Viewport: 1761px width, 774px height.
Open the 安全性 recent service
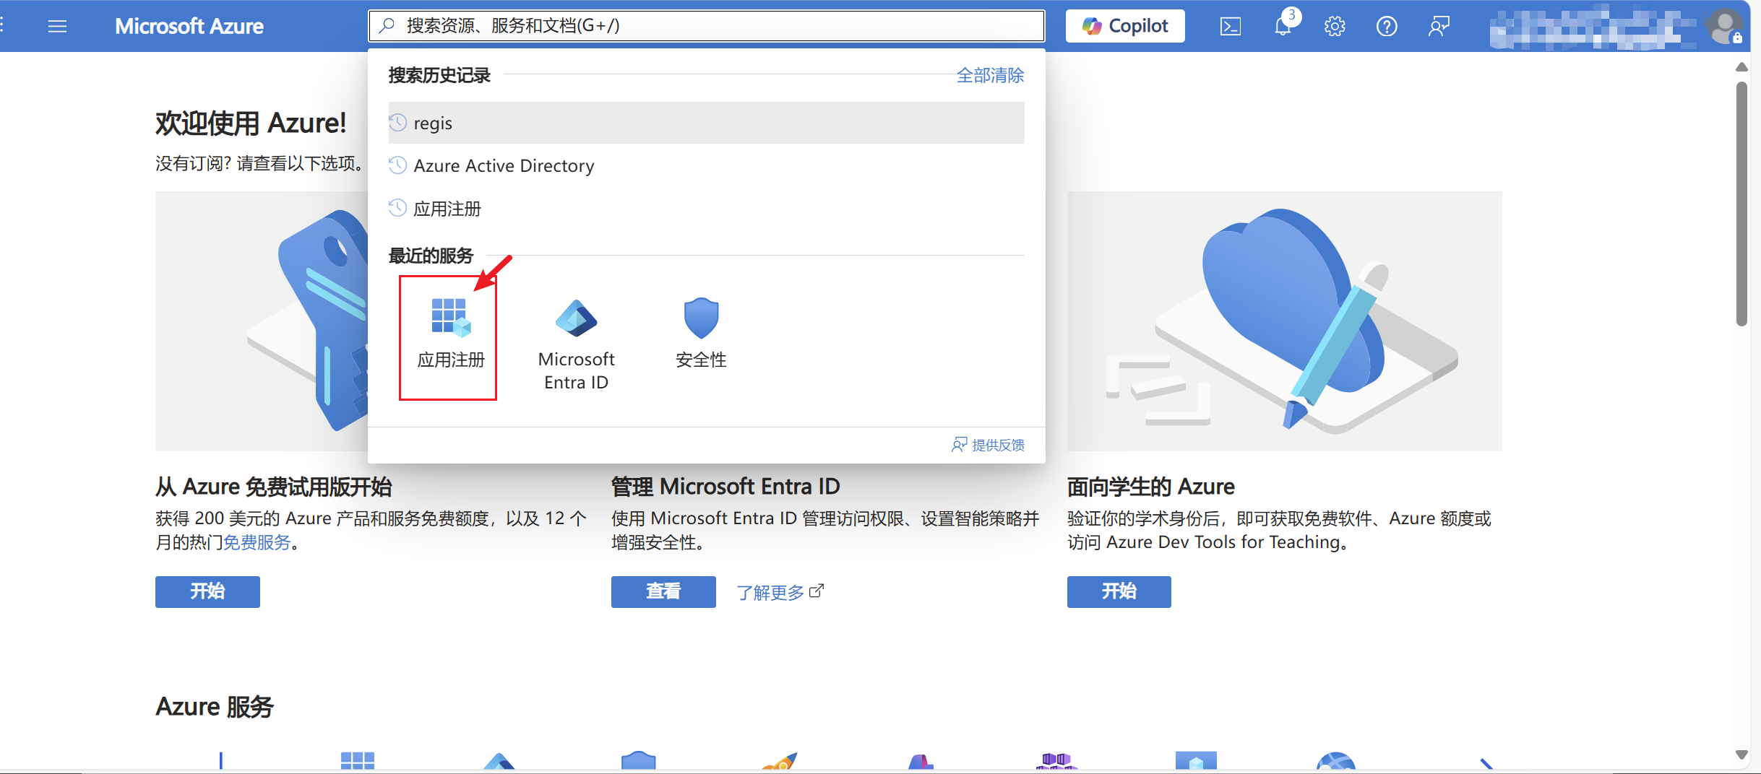(701, 334)
